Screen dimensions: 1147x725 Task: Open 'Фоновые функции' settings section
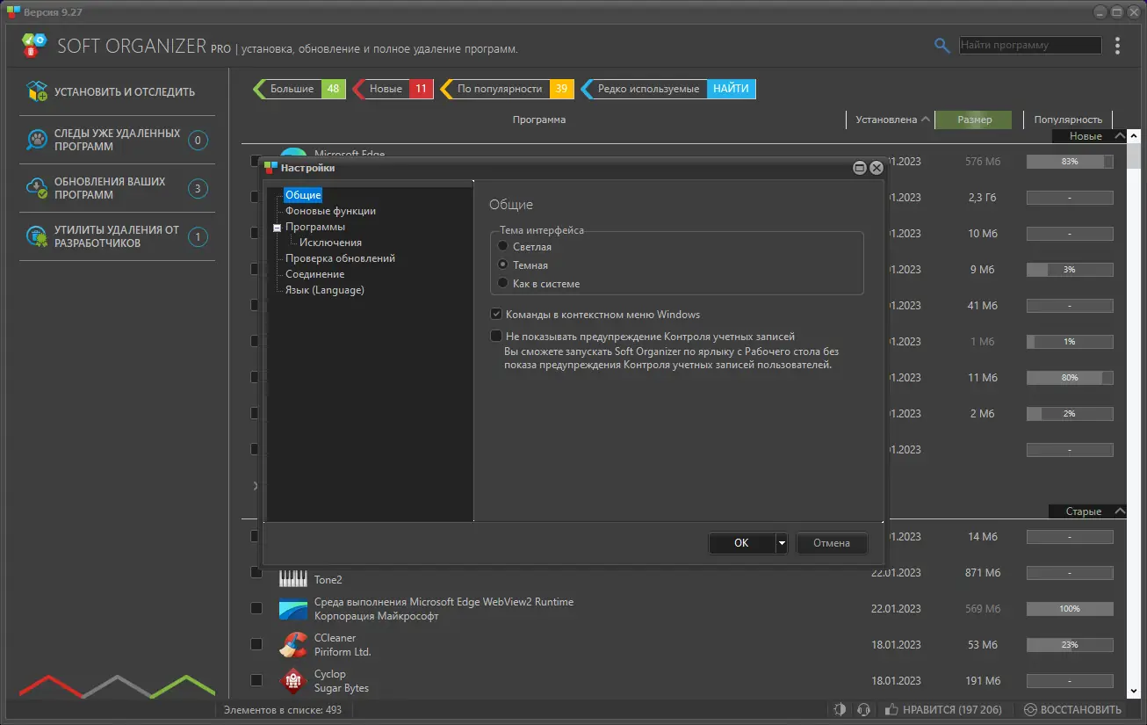click(330, 211)
